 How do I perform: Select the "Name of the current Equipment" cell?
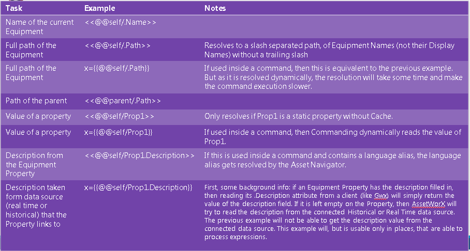point(39,27)
